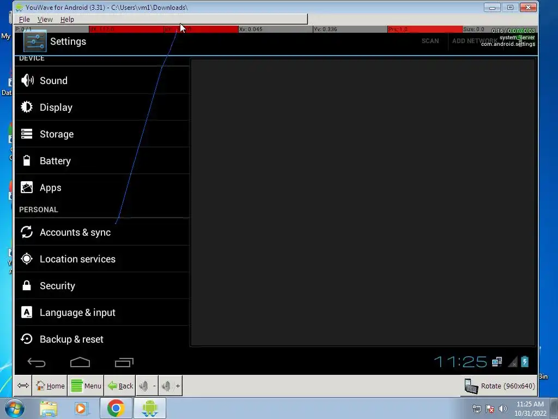Open Security label
This screenshot has width=558, height=419.
(57, 286)
